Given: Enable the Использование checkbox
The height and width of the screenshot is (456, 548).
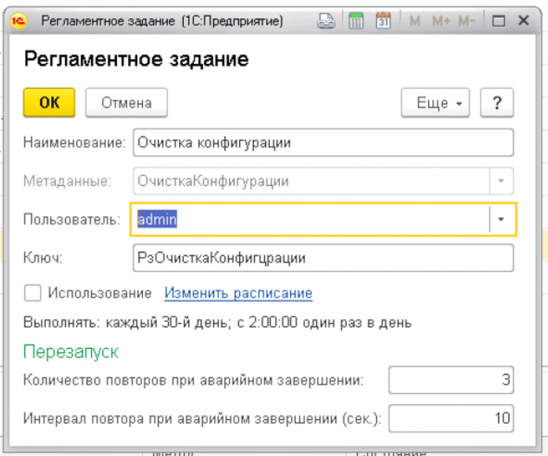Looking at the screenshot, I should (x=33, y=292).
